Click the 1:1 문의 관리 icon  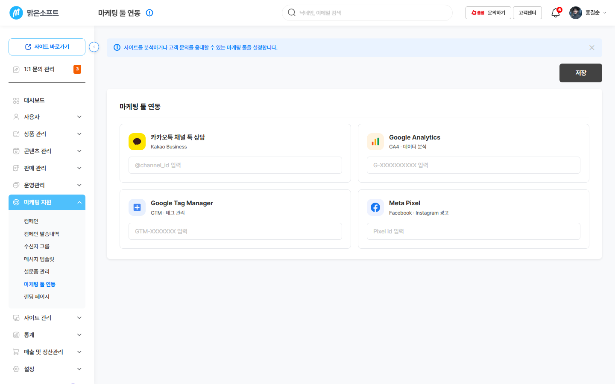pyautogui.click(x=16, y=69)
